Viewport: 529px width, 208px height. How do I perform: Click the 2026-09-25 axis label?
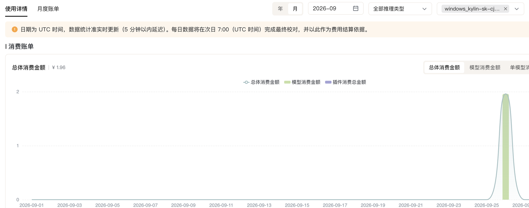[x=487, y=205]
